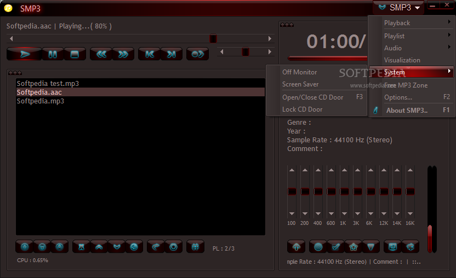Viewport: 456px width, 278px height.
Task: Stop playback with the square stop button
Action: coord(75,54)
